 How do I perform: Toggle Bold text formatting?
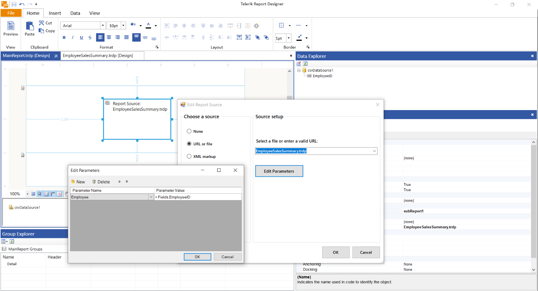(64, 37)
